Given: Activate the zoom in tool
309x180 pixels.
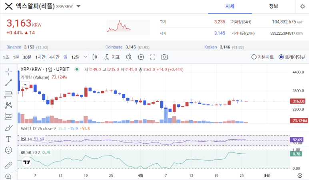Looking at the screenshot, I should click(x=8, y=177).
